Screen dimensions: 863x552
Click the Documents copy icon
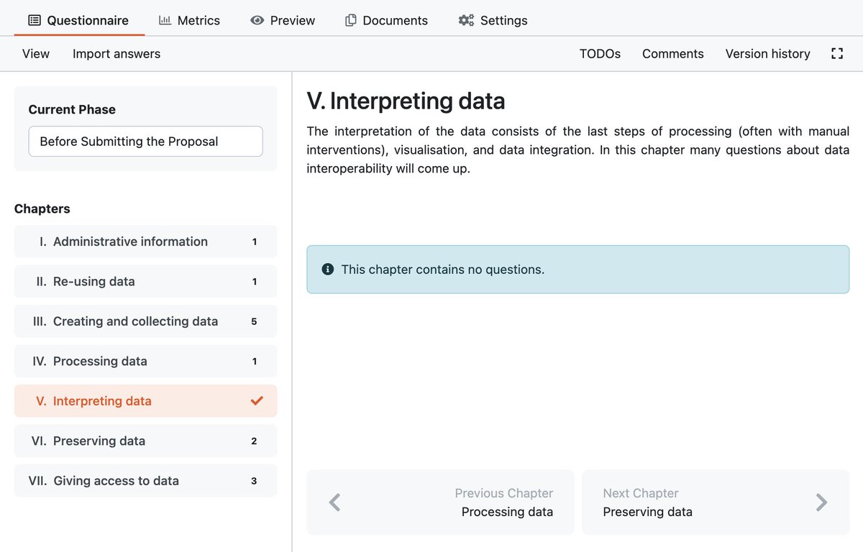click(351, 20)
